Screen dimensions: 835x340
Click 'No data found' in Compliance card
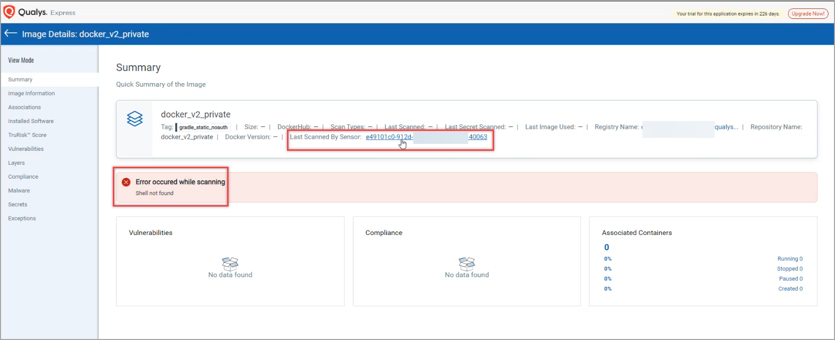pos(467,275)
